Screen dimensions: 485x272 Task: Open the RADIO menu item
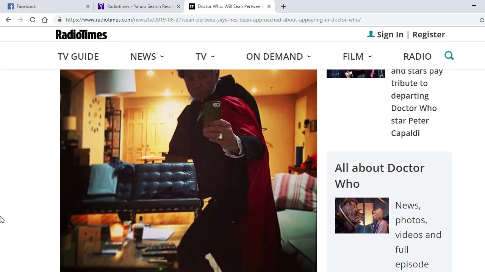pos(417,56)
